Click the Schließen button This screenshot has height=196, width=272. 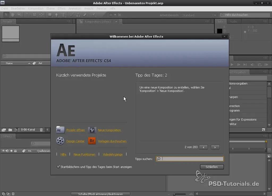[212, 167]
